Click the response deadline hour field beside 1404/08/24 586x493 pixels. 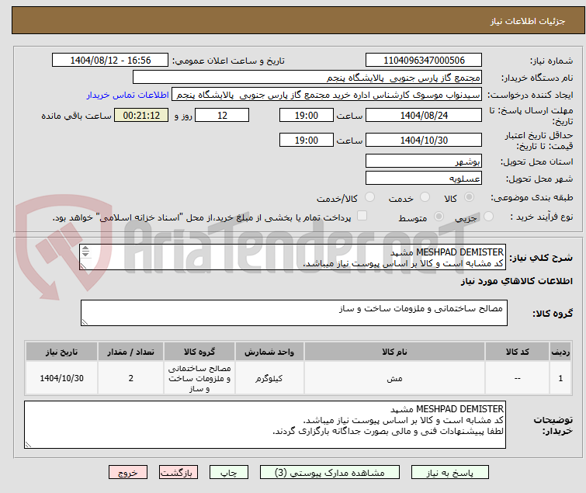(x=307, y=115)
